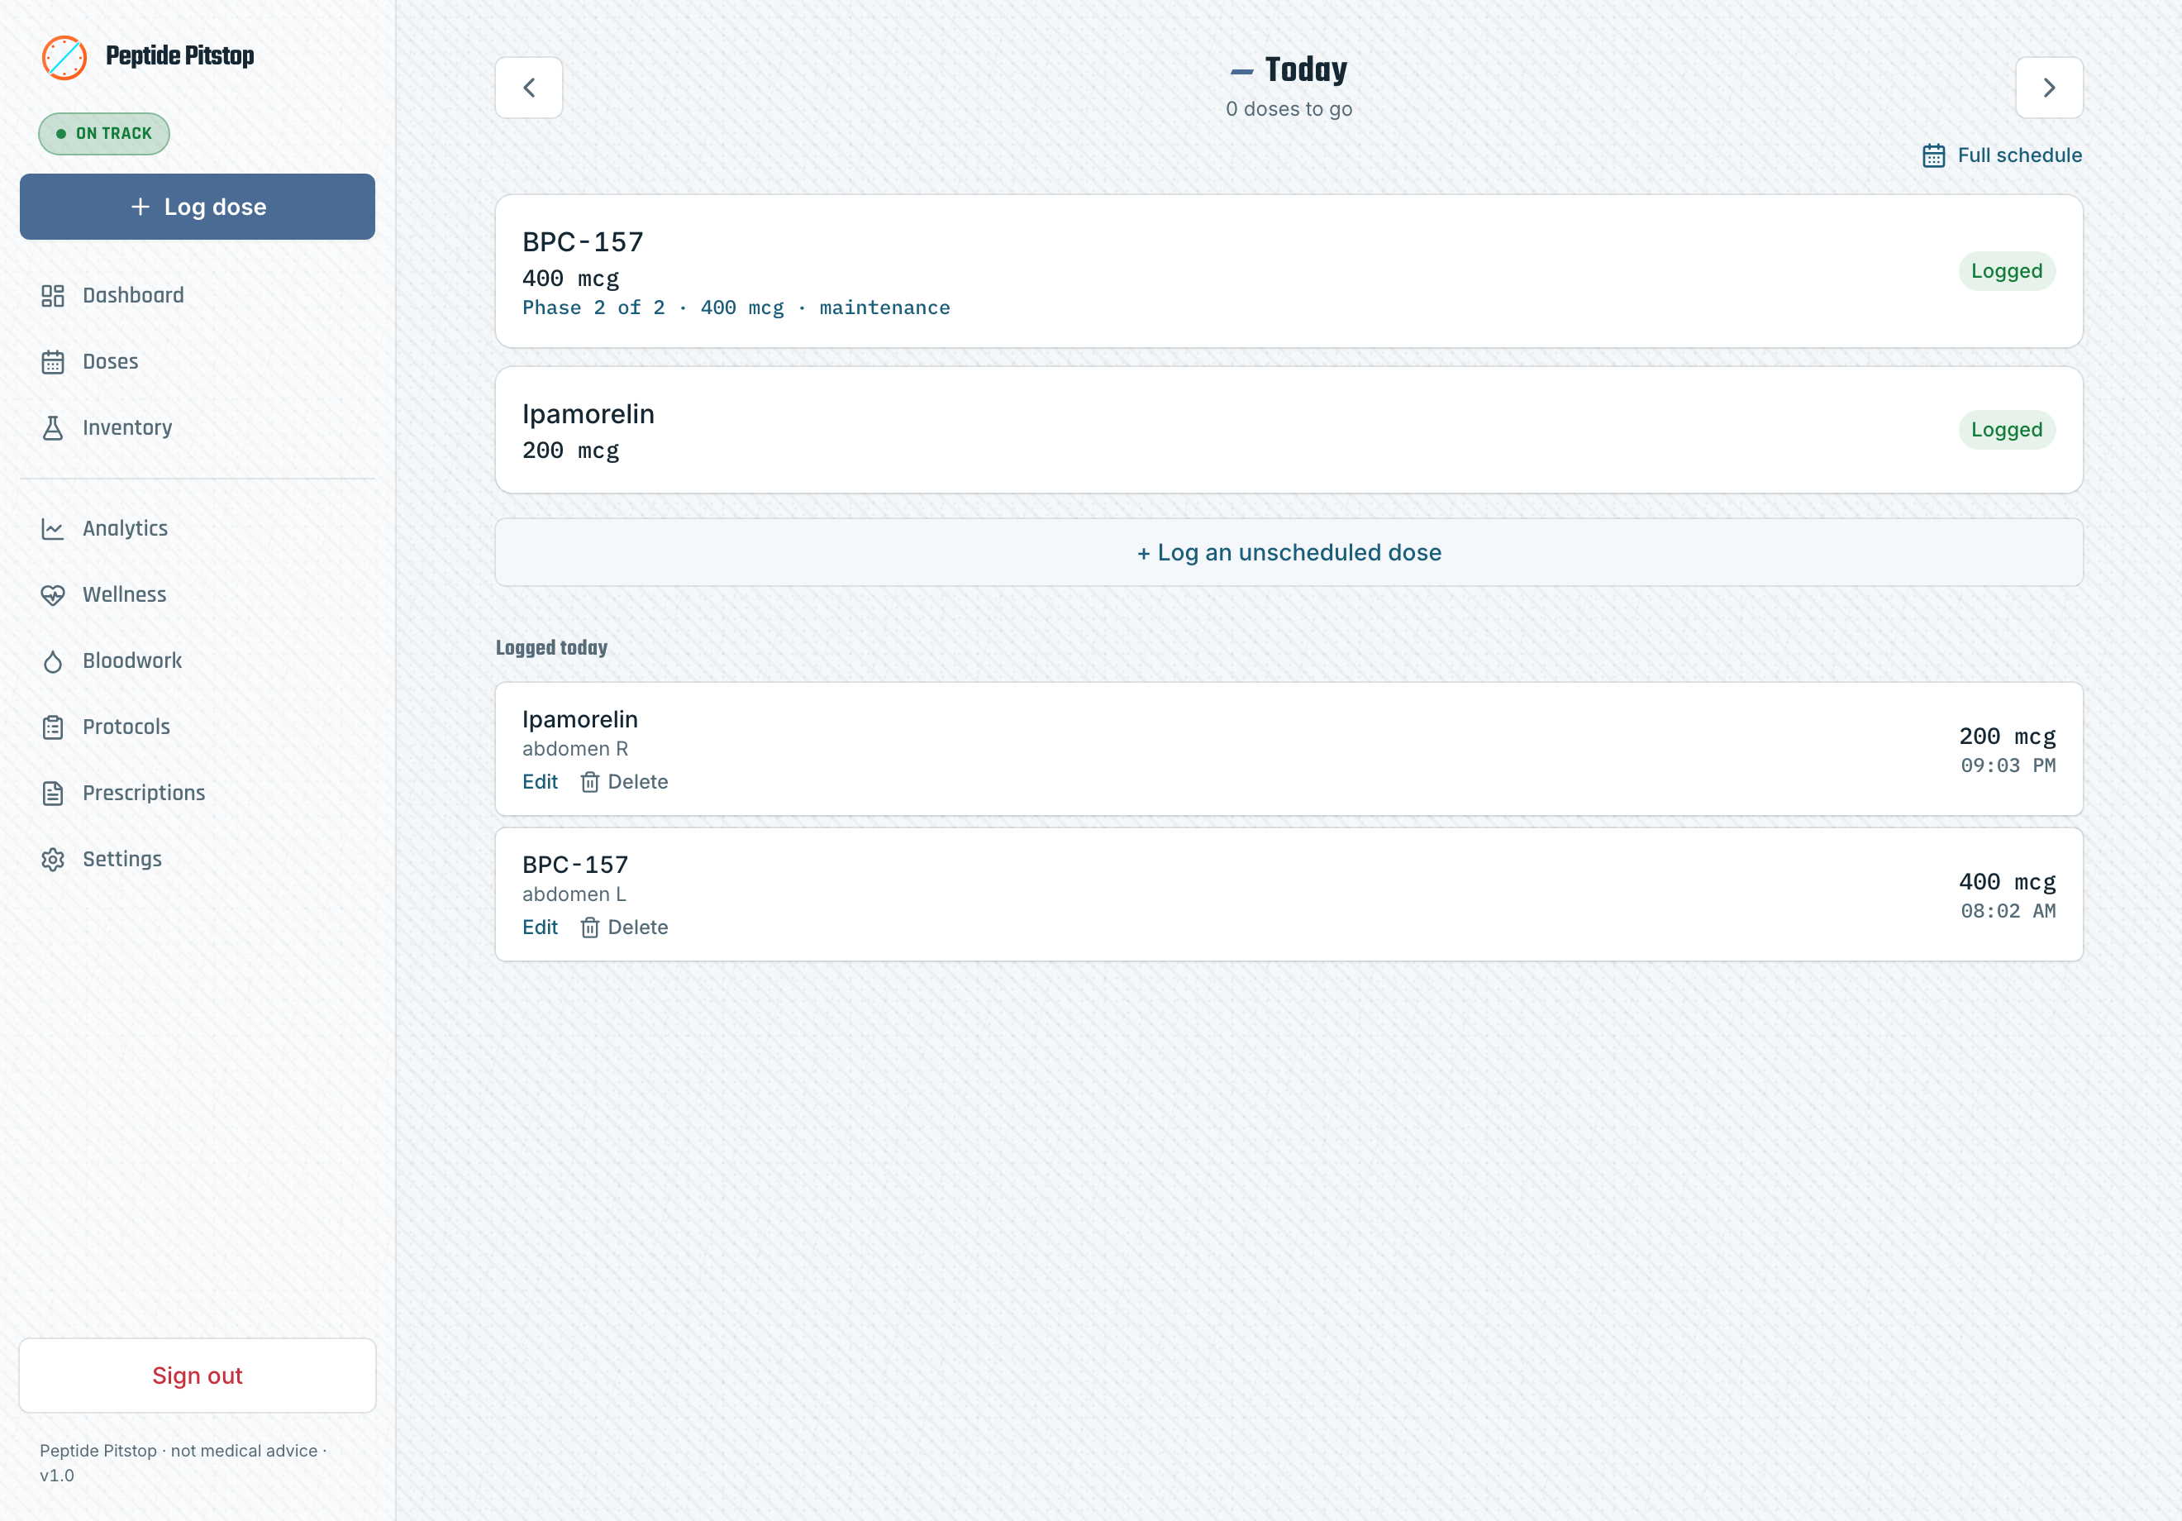Click the Ipamorelin scheduled dose title
This screenshot has height=1521, width=2182.
pyautogui.click(x=588, y=414)
